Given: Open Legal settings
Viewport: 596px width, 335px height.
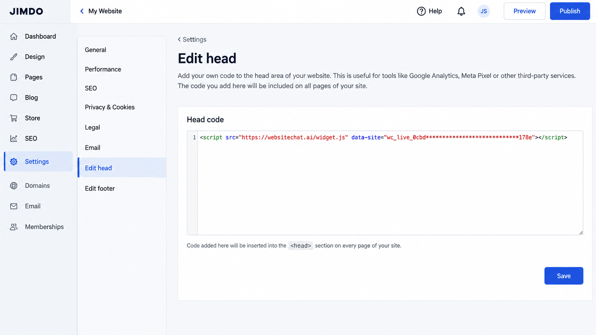Looking at the screenshot, I should (x=122, y=127).
